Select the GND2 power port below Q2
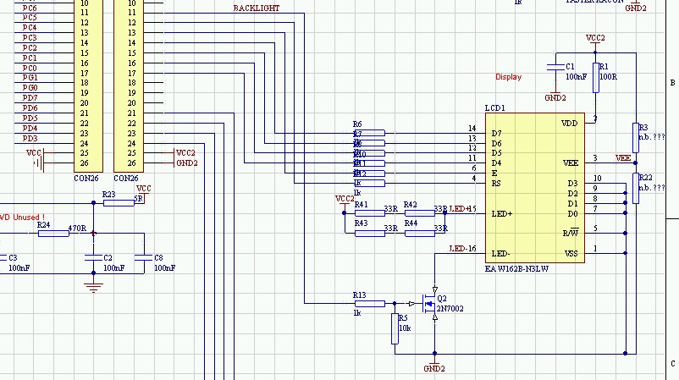The image size is (679, 380). [x=434, y=365]
